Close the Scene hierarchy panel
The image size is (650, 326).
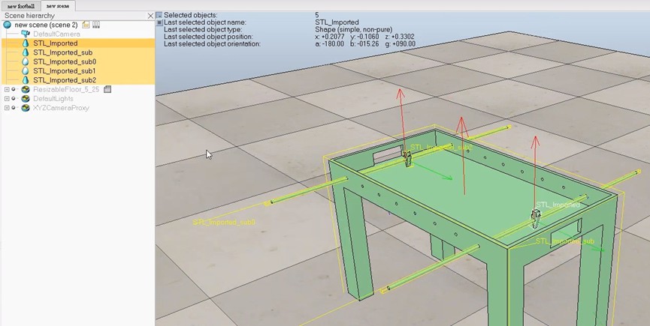click(150, 16)
